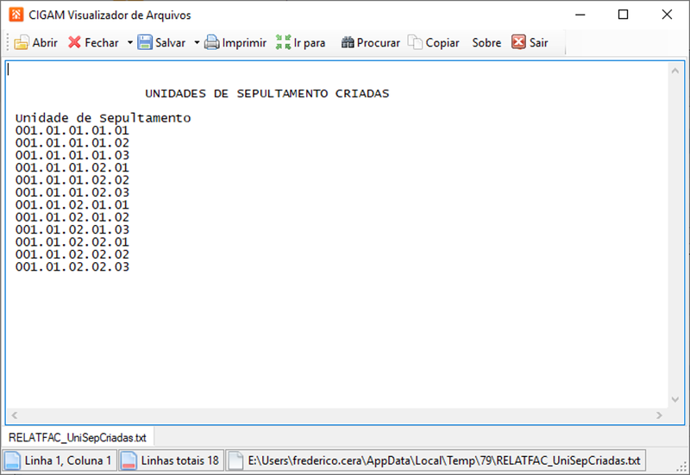This screenshot has width=690, height=475.
Task: Print the document with the Imprimir printer icon
Action: point(211,42)
